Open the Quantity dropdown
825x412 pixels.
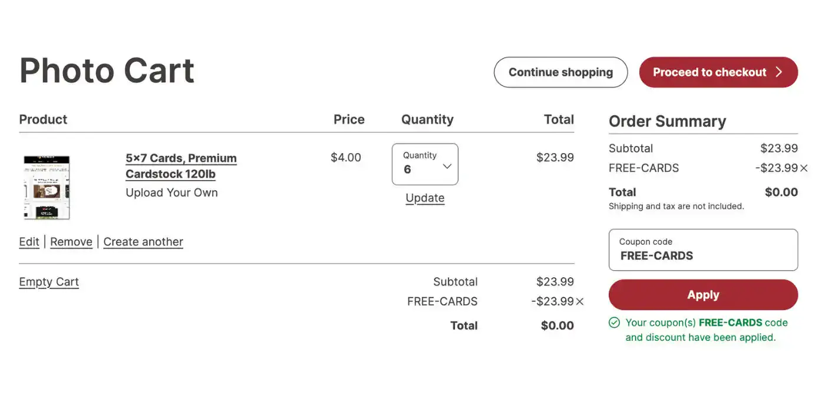[425, 164]
